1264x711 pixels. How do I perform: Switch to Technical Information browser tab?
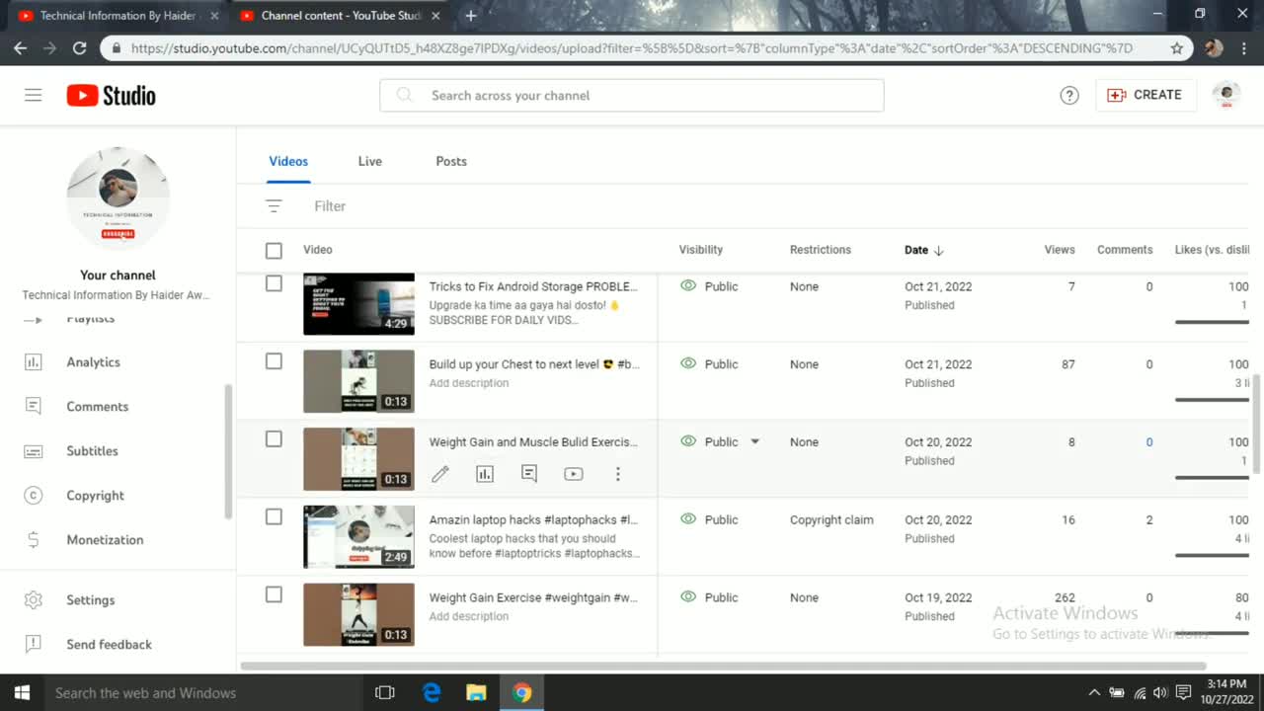tap(118, 16)
